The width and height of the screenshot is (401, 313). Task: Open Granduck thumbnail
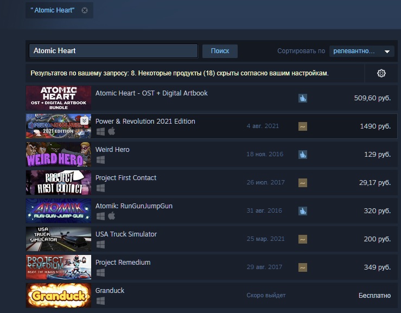coord(59,295)
